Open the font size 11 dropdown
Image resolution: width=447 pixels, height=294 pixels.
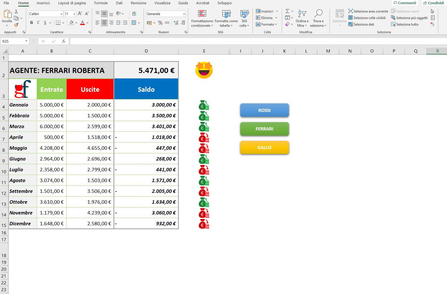(x=74, y=14)
